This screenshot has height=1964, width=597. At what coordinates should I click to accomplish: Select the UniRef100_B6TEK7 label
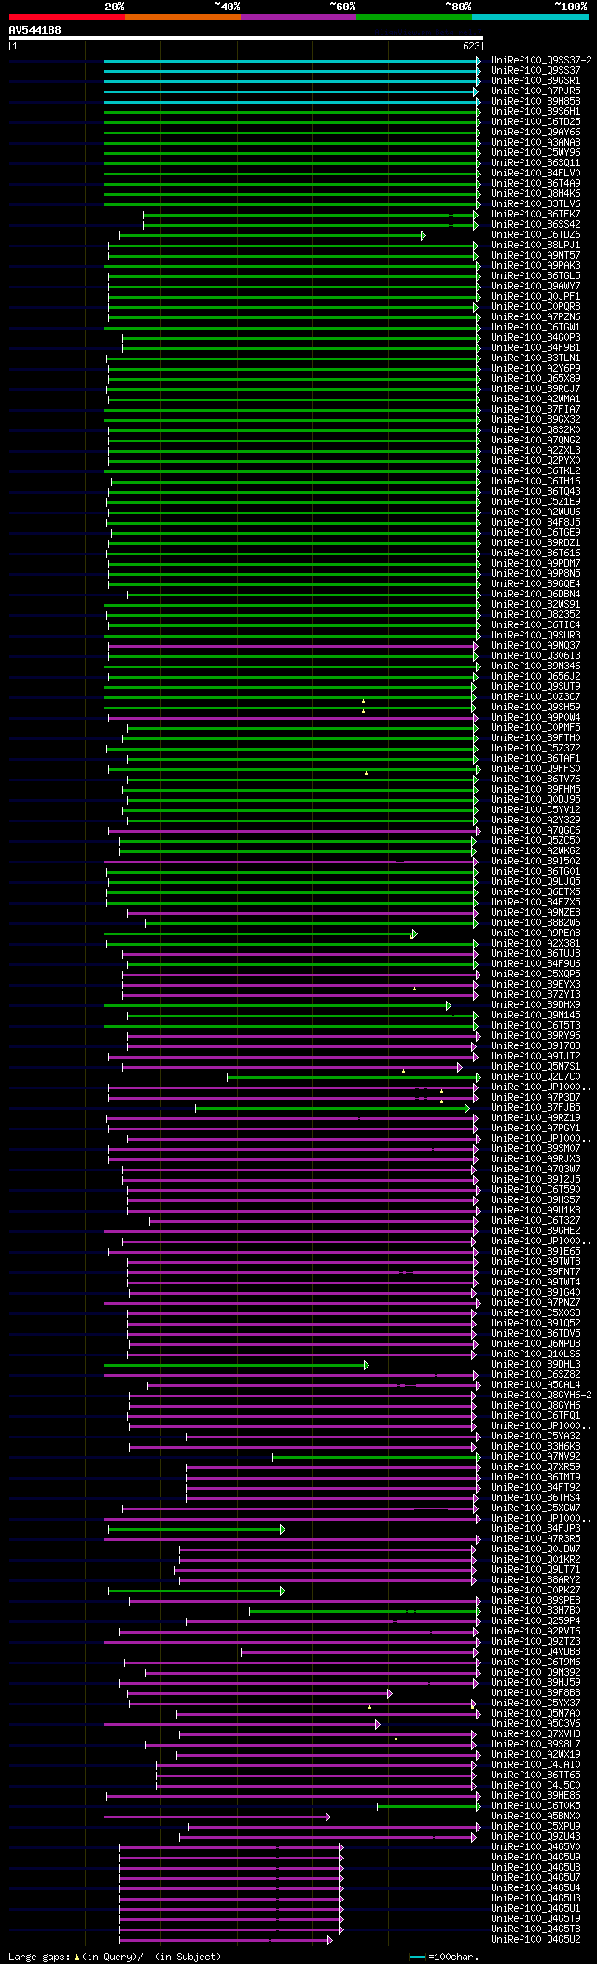(535, 214)
